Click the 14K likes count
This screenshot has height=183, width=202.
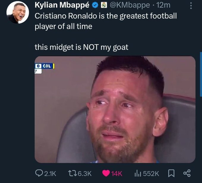tap(117, 173)
